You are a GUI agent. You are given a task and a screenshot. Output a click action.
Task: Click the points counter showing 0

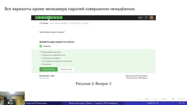pos(141,17)
